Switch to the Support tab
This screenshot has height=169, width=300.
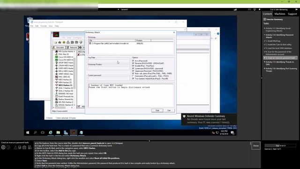292,14
